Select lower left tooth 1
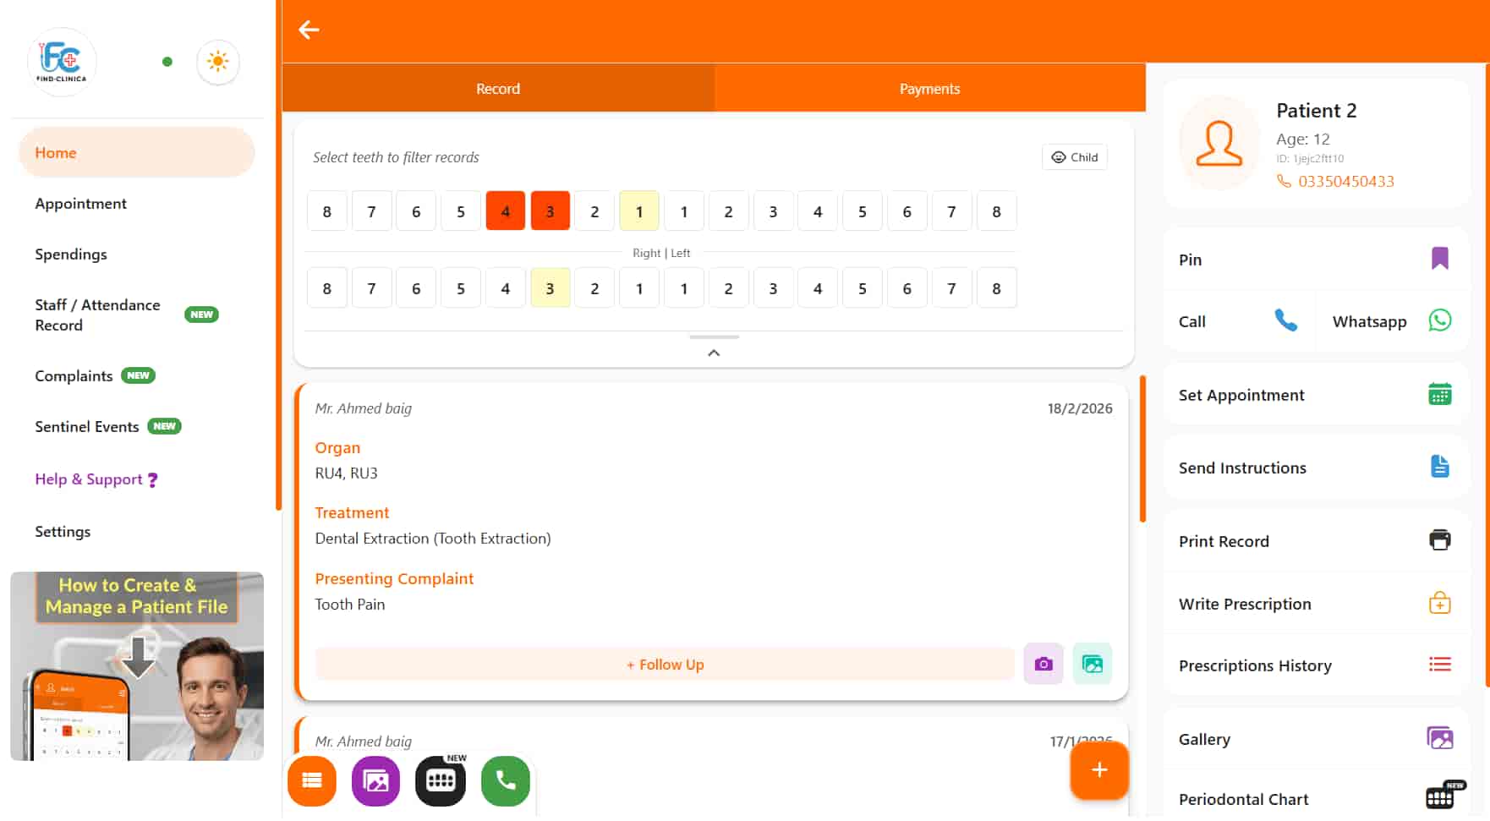This screenshot has height=821, width=1490. [683, 288]
